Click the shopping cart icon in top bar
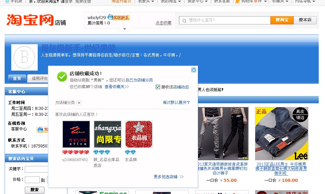This screenshot has width=325, height=194. pos(237,1)
